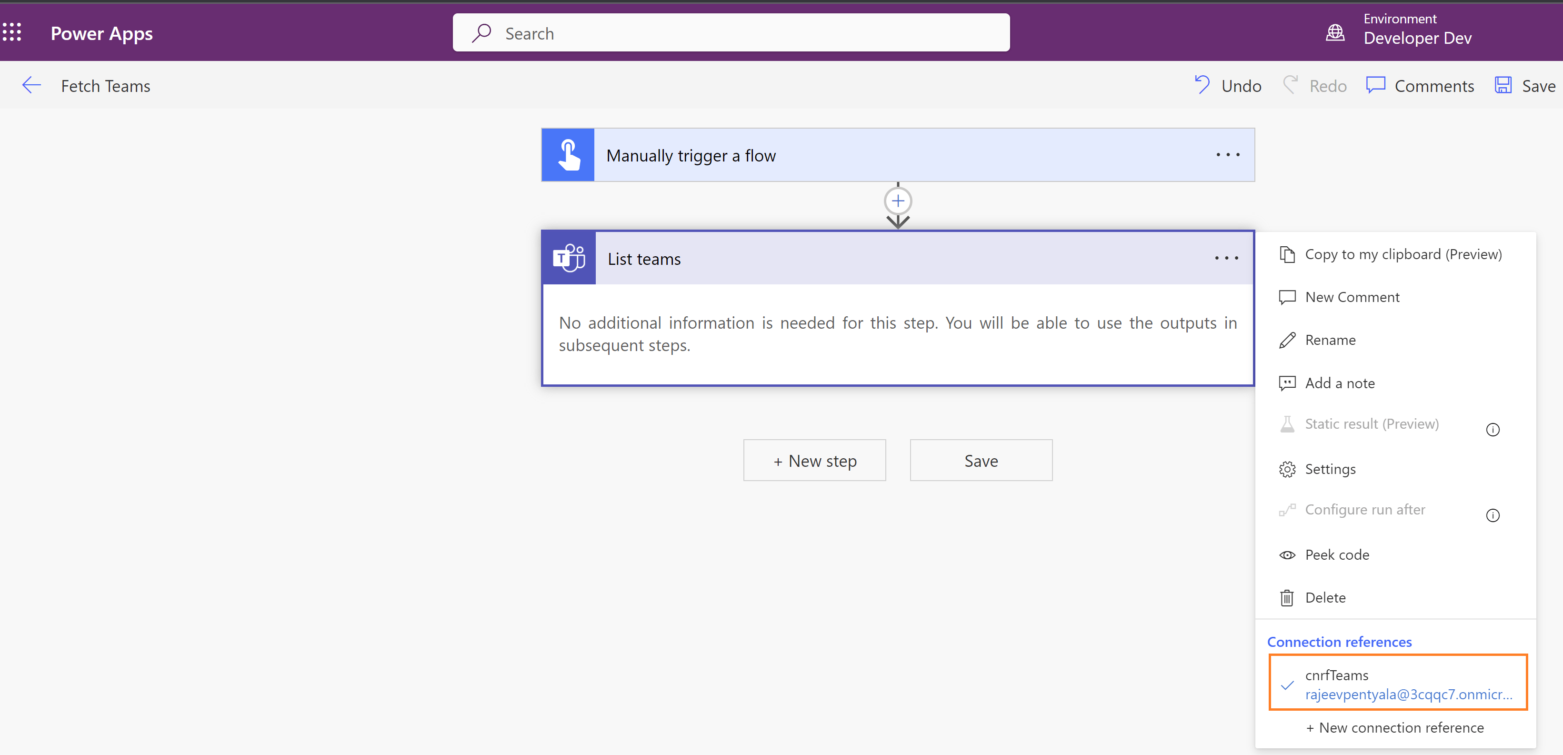This screenshot has width=1563, height=755.
Task: Click Save in the top command bar
Action: point(1525,86)
